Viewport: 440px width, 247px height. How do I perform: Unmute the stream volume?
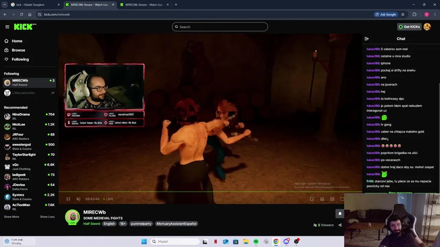click(x=78, y=199)
